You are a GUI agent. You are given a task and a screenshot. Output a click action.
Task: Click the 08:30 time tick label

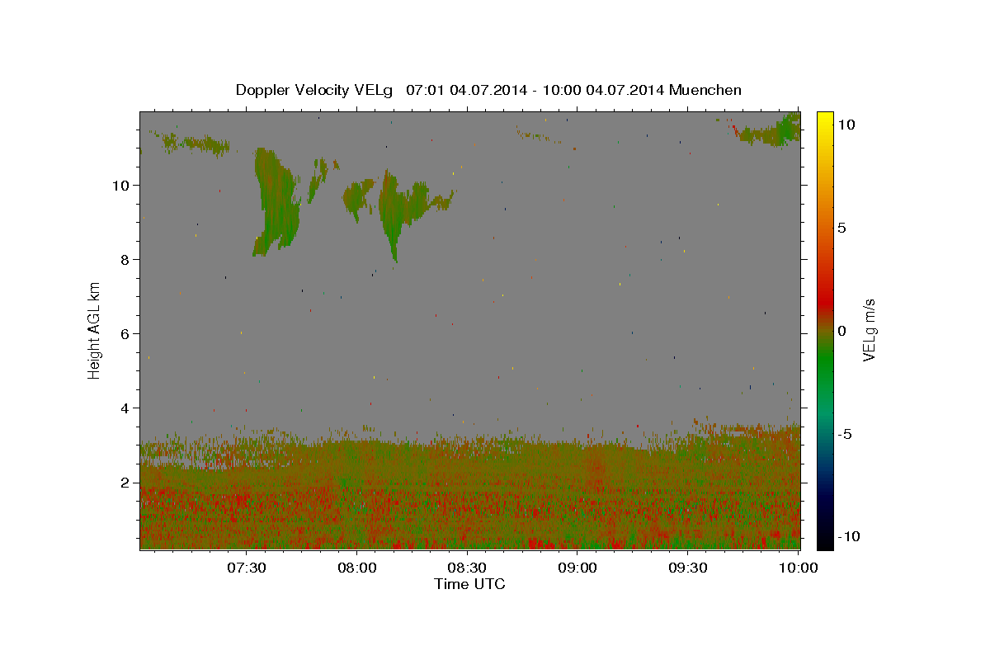pyautogui.click(x=468, y=568)
